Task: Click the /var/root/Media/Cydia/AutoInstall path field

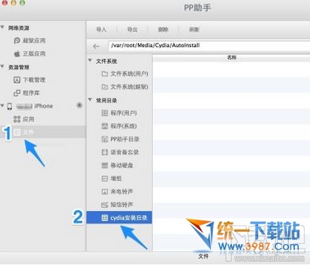Action: point(209,46)
